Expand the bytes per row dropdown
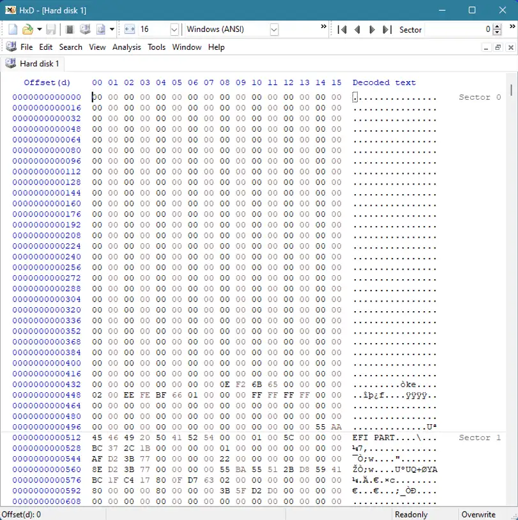 click(x=174, y=29)
